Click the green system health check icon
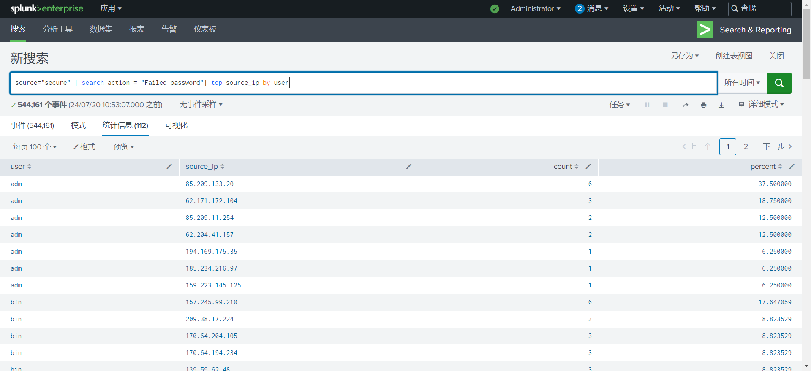 (x=495, y=9)
